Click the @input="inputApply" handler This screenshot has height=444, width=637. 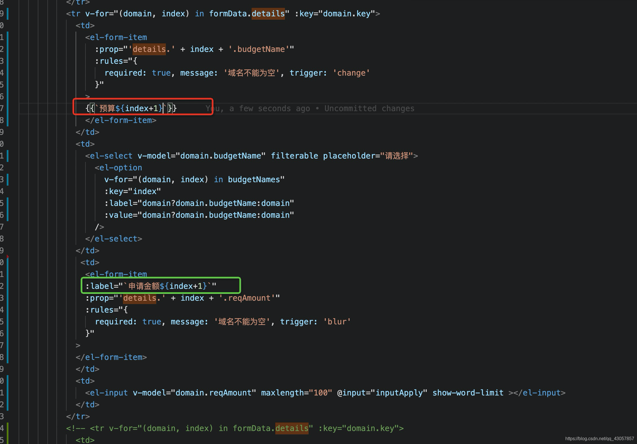(382, 393)
